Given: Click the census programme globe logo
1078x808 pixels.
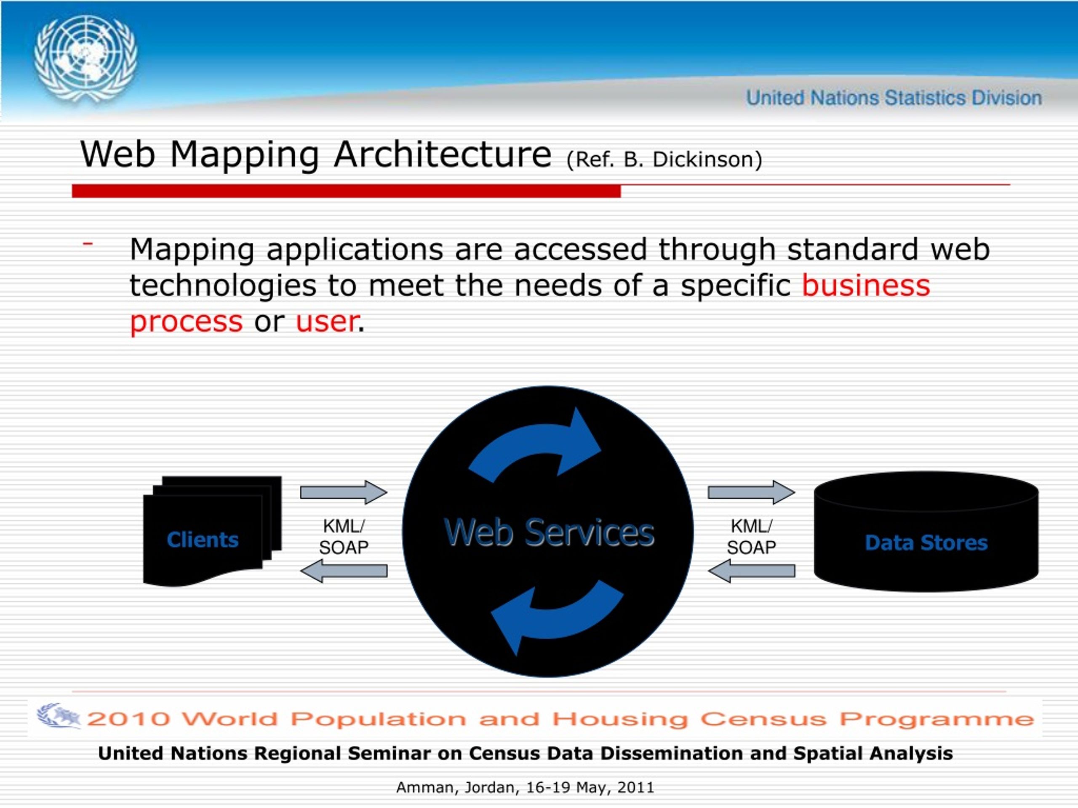Looking at the screenshot, I should [58, 716].
